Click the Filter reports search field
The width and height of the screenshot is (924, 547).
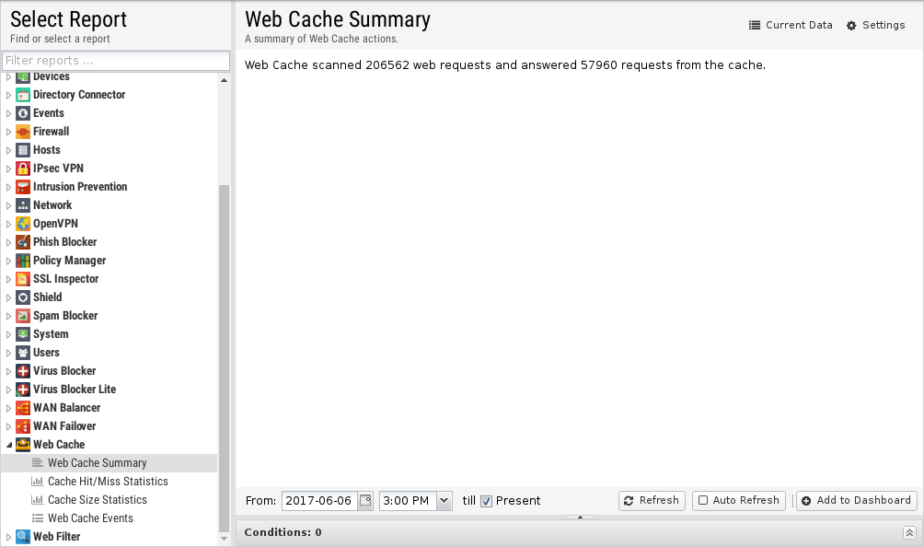[x=116, y=61]
